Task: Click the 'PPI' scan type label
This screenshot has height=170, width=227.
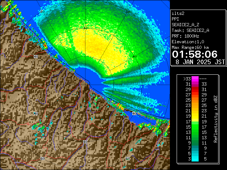Action: pos(175,19)
